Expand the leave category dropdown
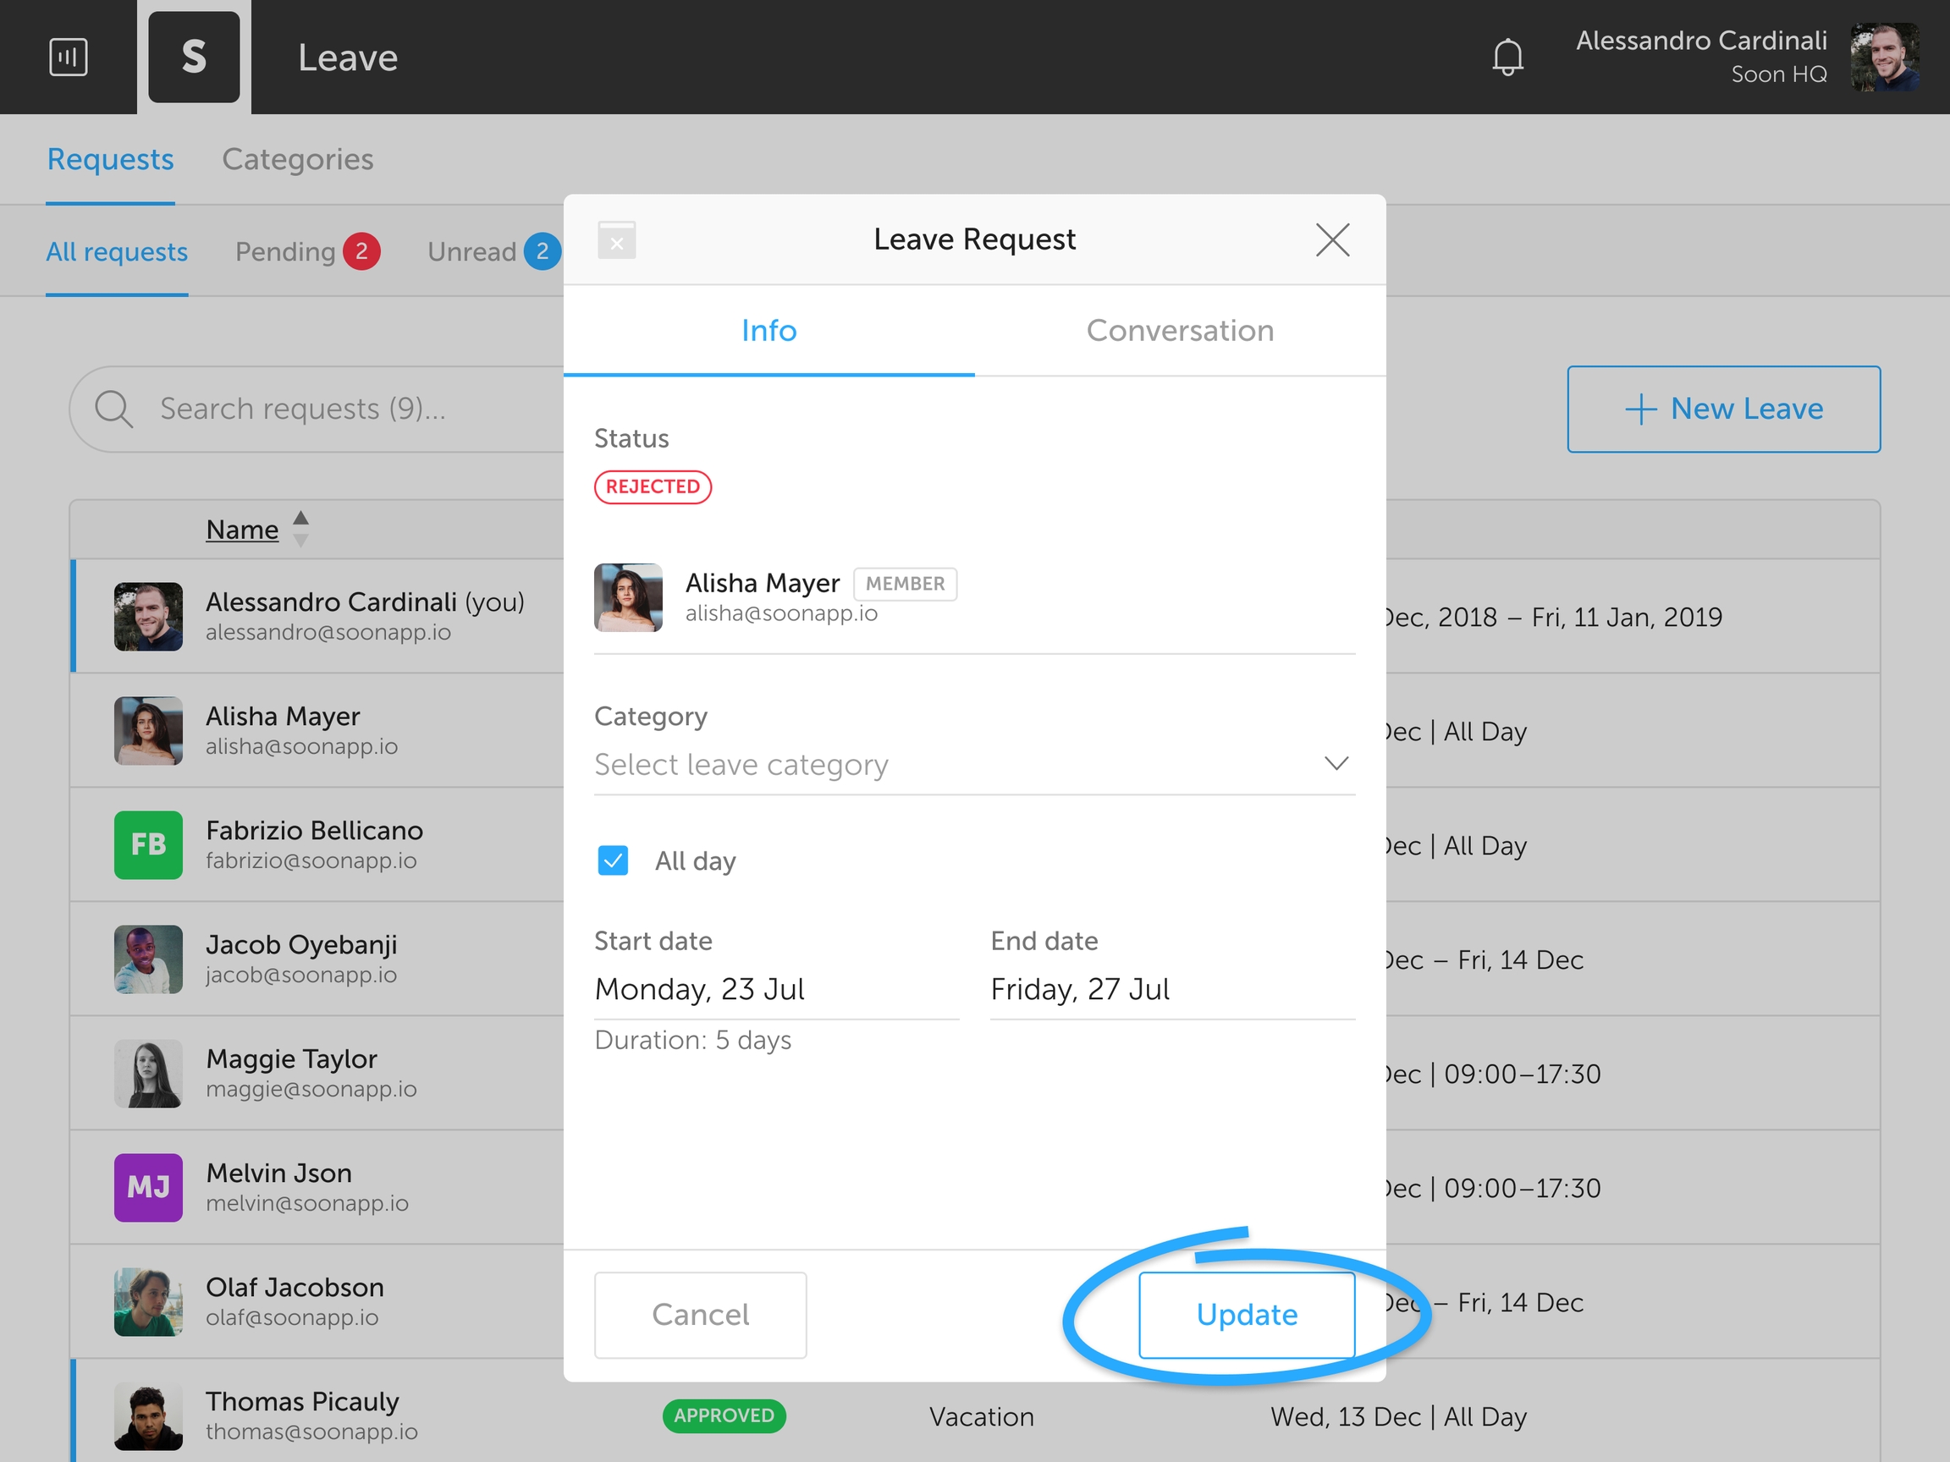This screenshot has width=1950, height=1462. (x=974, y=764)
